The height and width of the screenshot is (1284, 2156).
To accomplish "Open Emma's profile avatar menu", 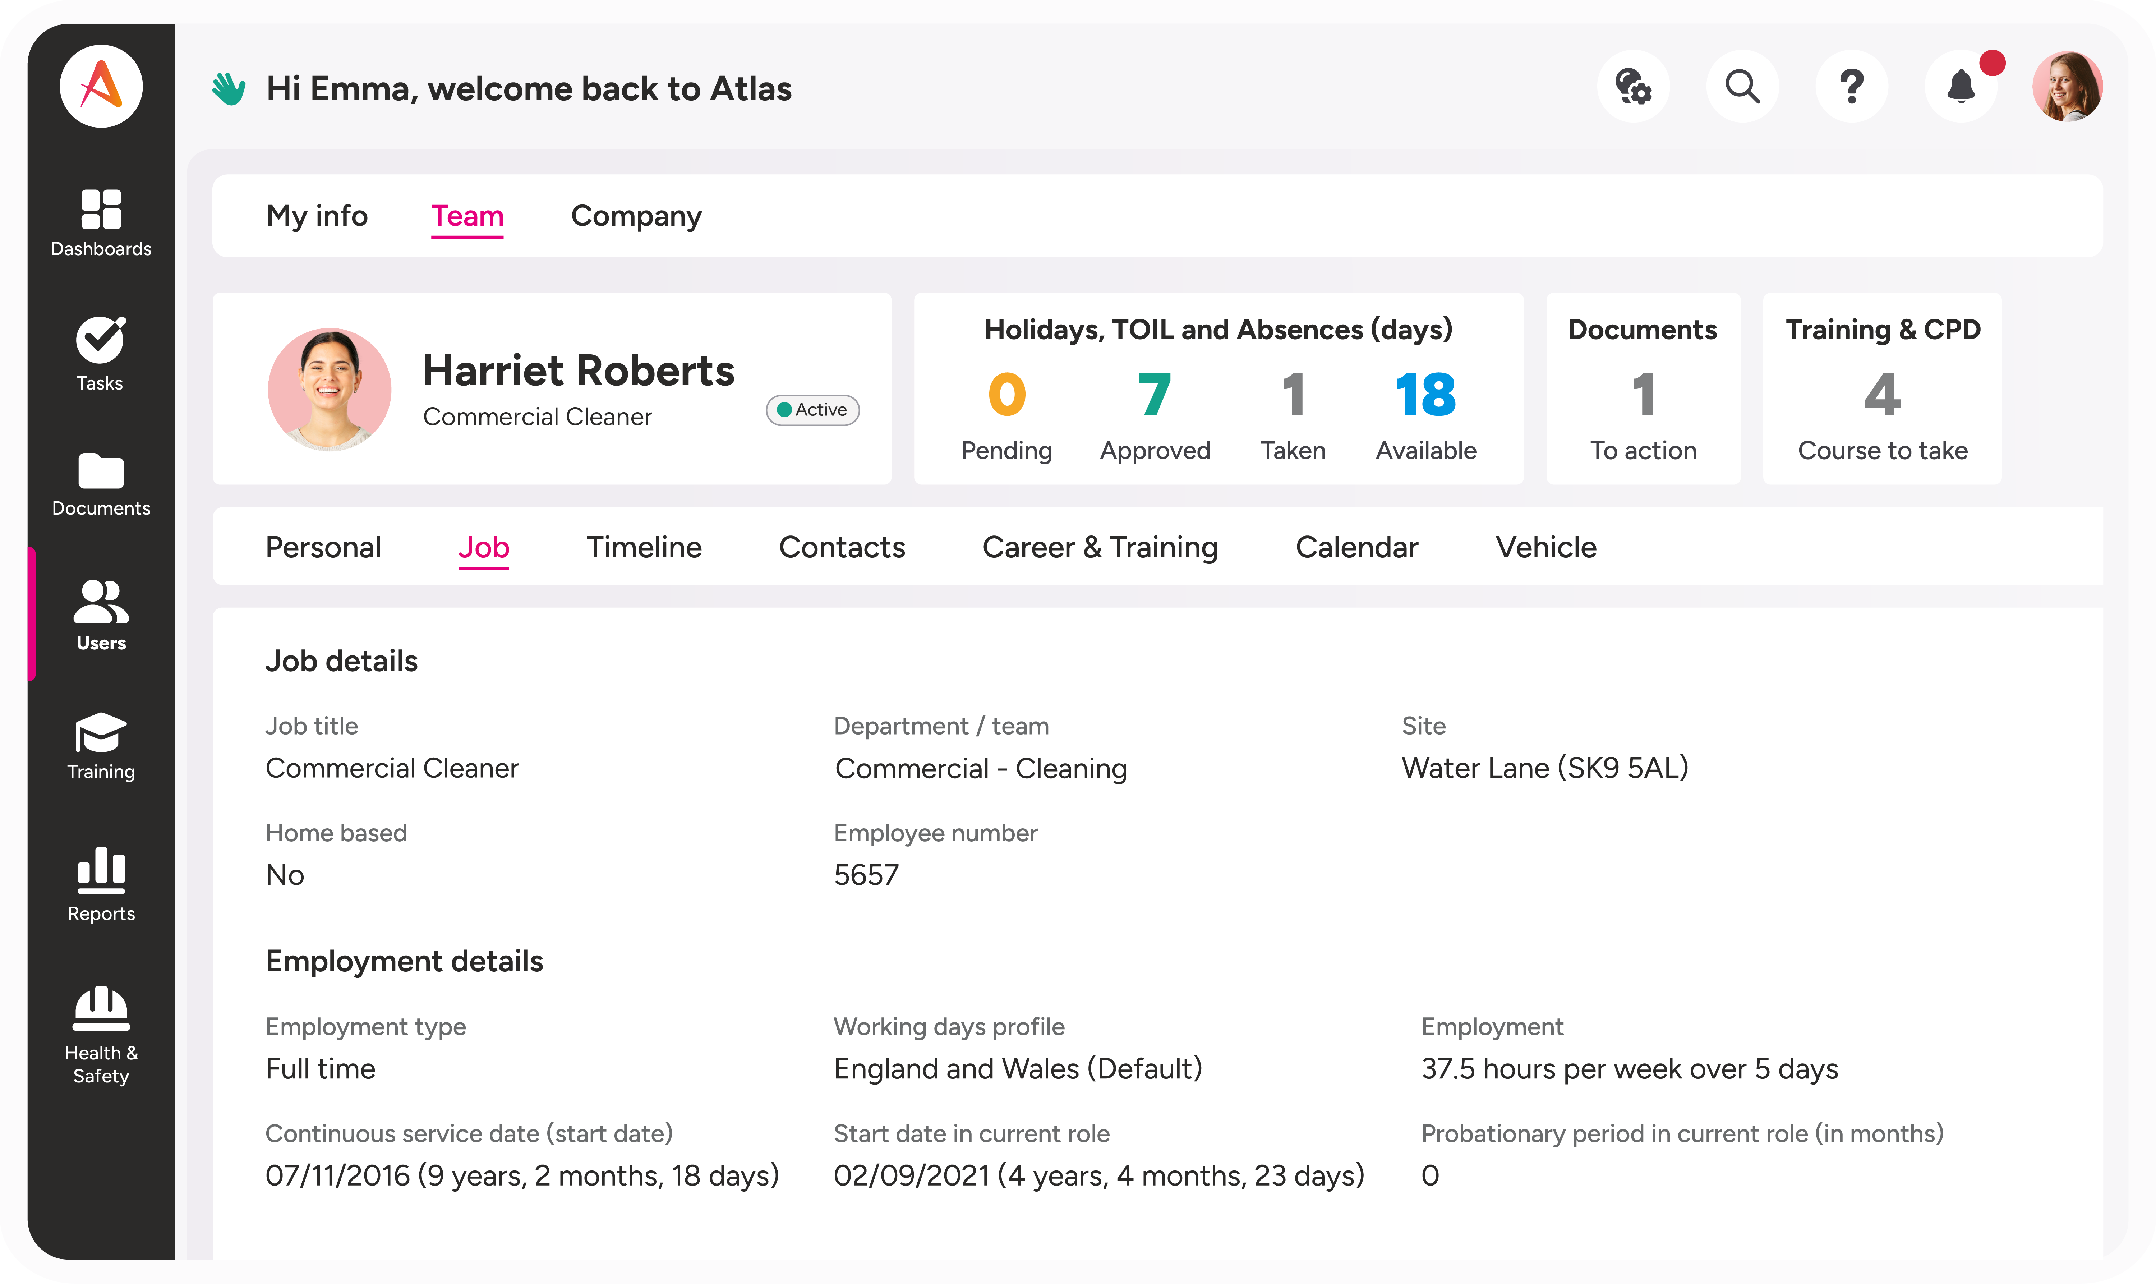I will pyautogui.click(x=2068, y=87).
